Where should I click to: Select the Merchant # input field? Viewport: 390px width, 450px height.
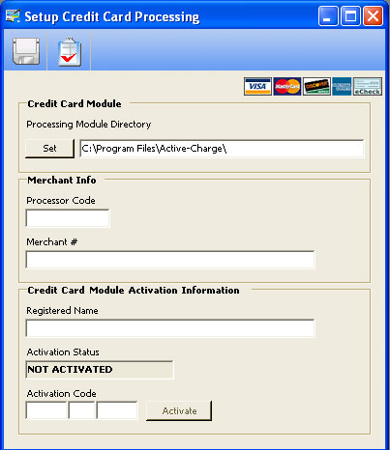170,260
